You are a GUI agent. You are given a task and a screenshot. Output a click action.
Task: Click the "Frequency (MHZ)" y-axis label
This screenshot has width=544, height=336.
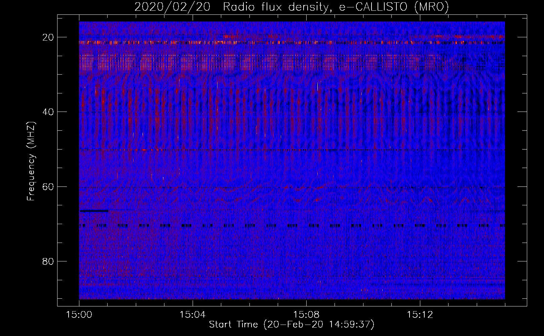click(31, 161)
